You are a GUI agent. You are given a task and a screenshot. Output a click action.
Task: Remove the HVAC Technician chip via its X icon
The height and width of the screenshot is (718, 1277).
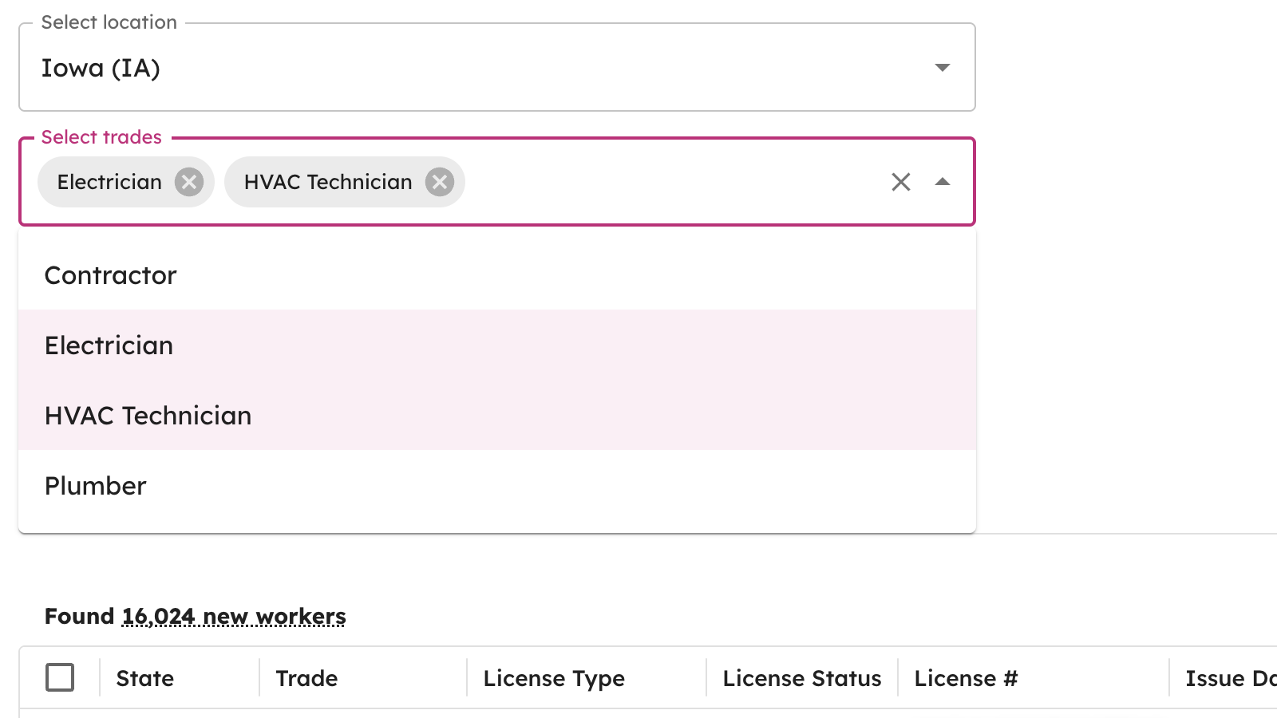coord(440,182)
